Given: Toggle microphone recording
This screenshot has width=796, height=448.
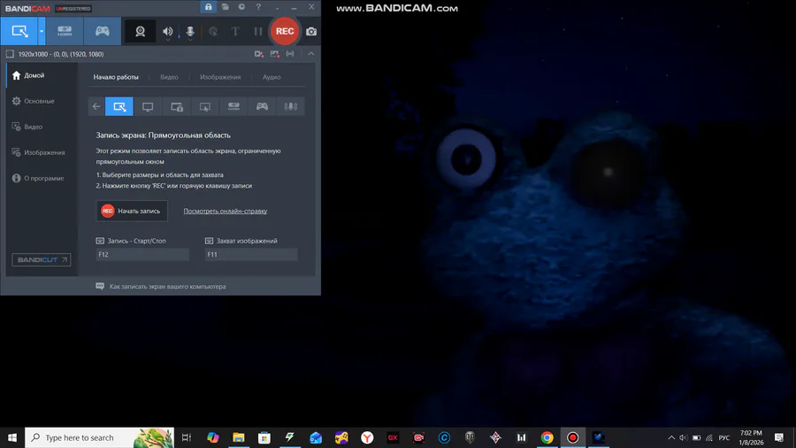Looking at the screenshot, I should tap(190, 32).
